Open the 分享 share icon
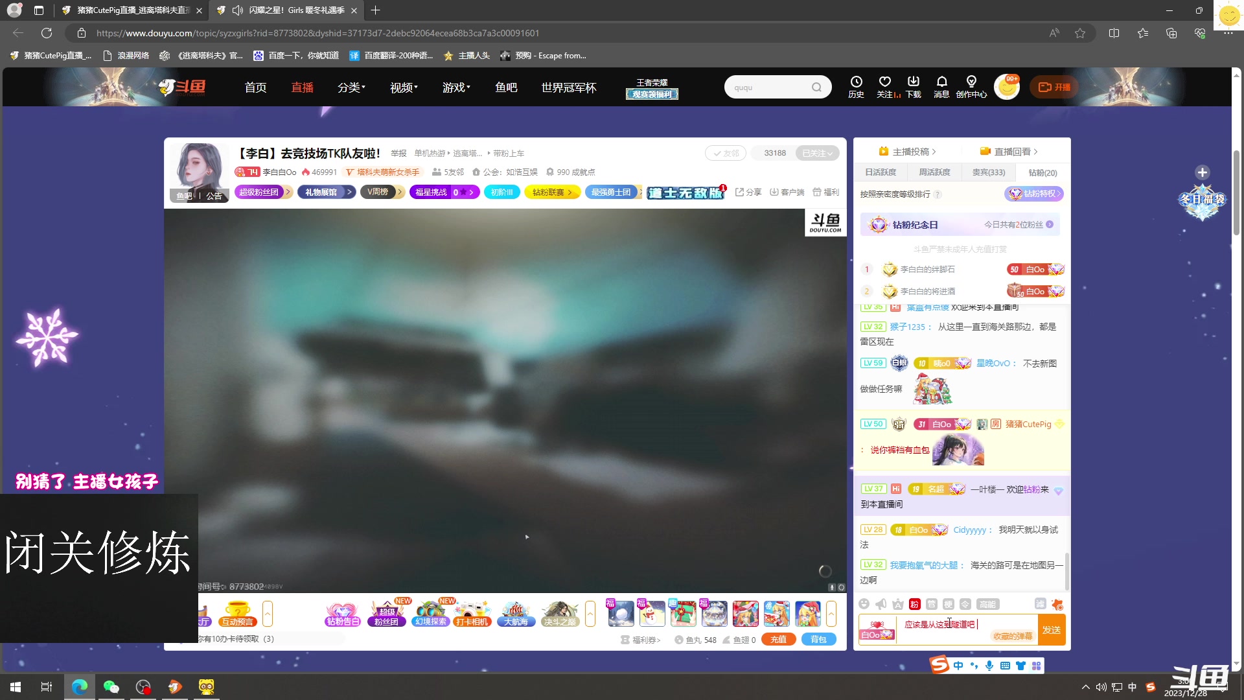1244x700 pixels. [x=748, y=192]
